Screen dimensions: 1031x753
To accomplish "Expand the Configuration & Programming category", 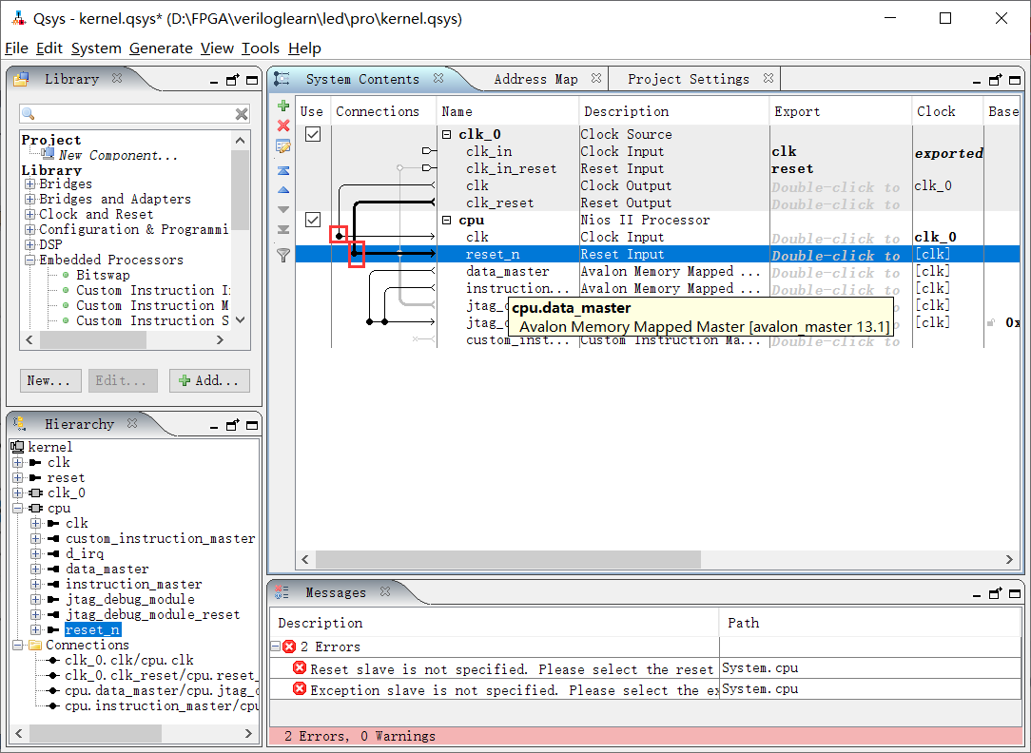I will pyautogui.click(x=29, y=229).
